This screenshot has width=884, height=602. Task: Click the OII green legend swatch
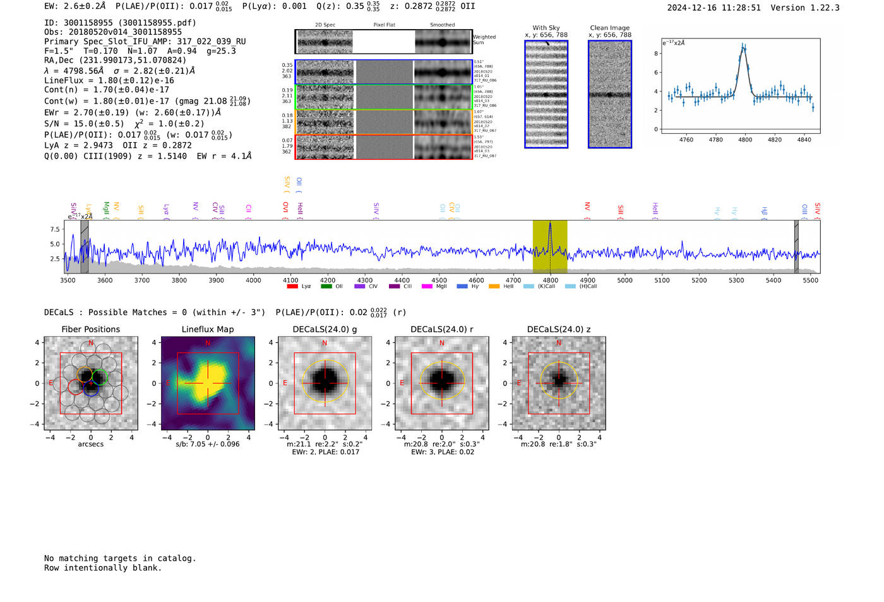[326, 286]
